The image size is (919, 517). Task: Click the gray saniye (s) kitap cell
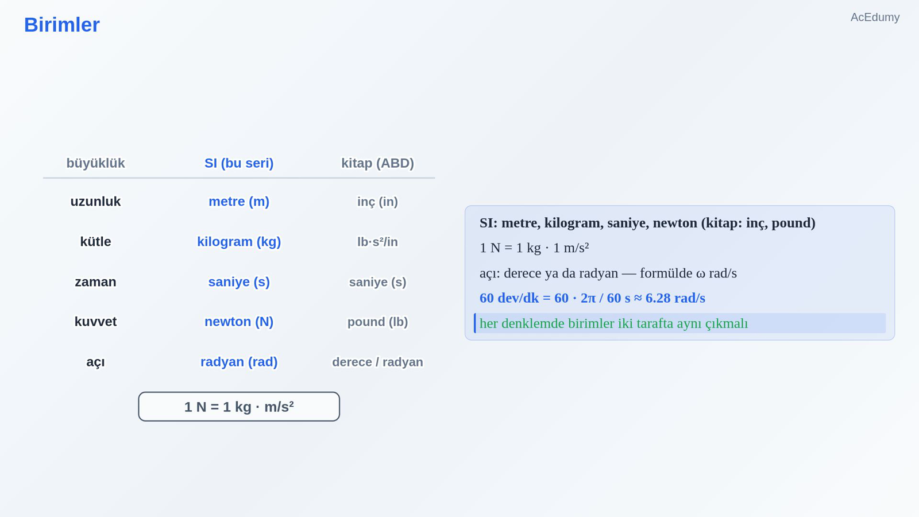[x=377, y=282]
